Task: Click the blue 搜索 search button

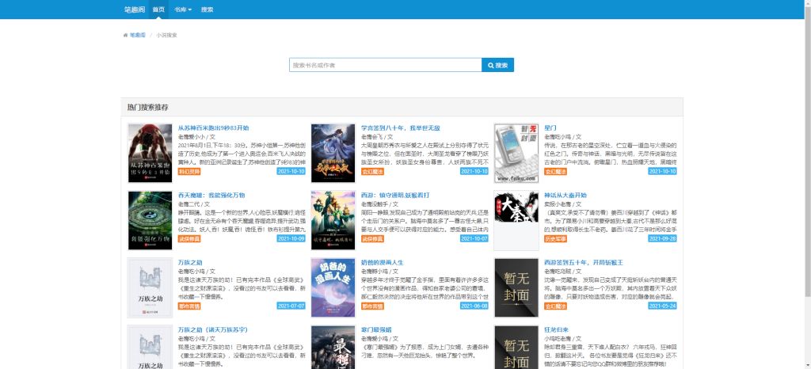Action: click(497, 65)
